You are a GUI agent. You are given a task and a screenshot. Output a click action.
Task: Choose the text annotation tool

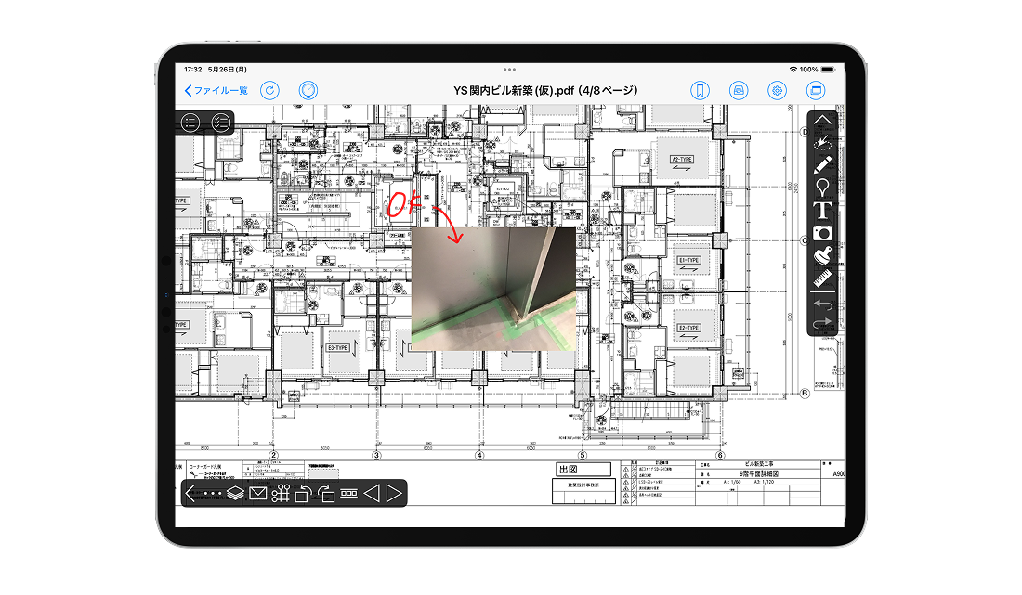(822, 210)
